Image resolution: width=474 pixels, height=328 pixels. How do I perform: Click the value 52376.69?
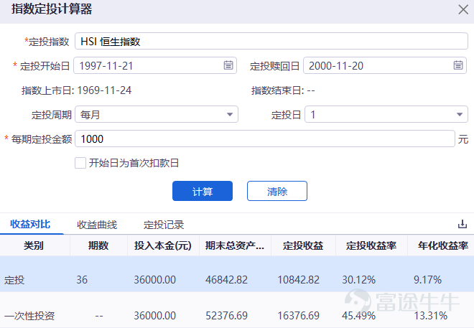(x=226, y=316)
